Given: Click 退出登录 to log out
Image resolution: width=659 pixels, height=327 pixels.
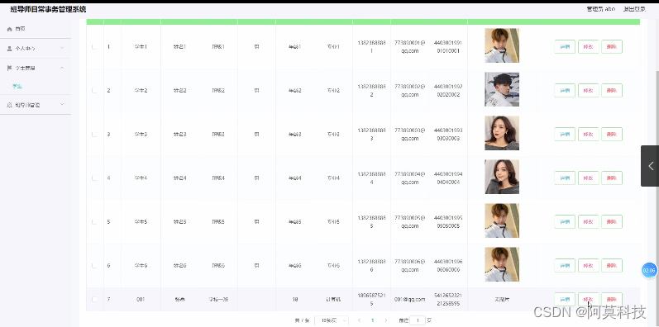Looking at the screenshot, I should pyautogui.click(x=635, y=9).
